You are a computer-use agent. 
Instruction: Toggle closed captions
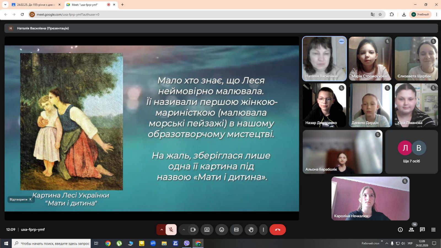click(236, 230)
